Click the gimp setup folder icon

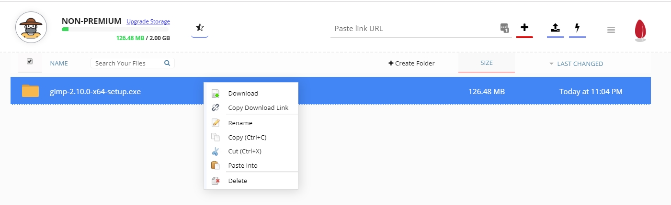30,91
